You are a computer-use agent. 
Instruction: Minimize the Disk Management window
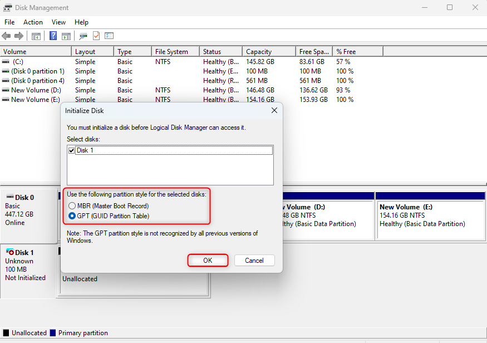click(425, 7)
